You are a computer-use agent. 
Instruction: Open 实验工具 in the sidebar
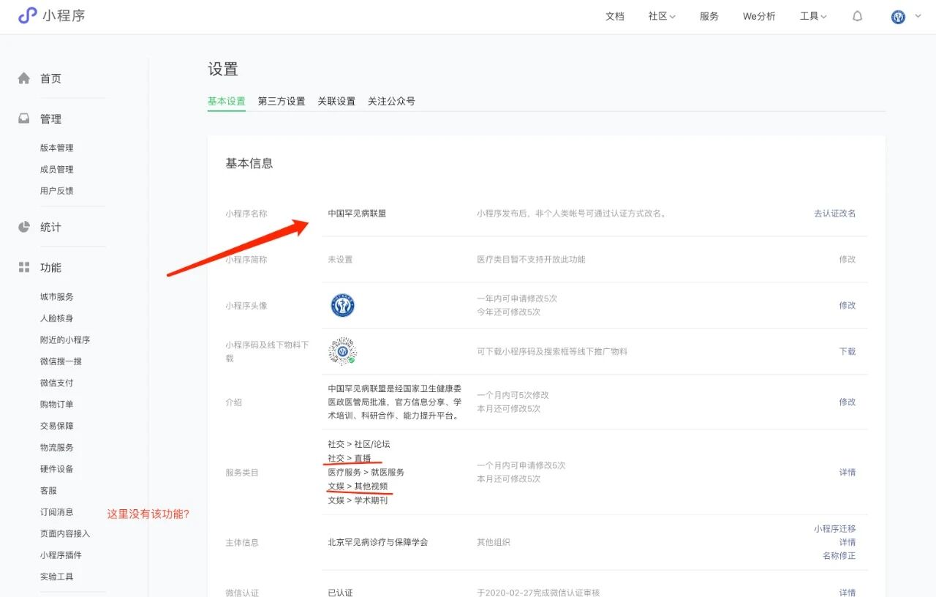coord(57,576)
